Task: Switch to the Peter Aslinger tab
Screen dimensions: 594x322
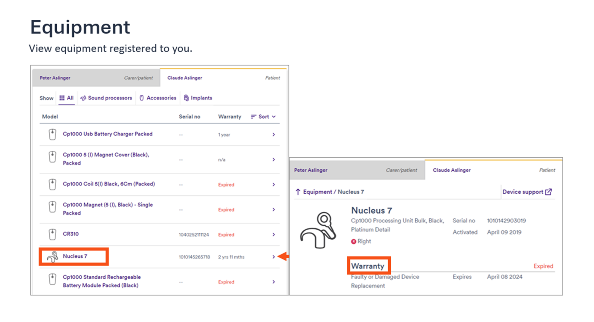Action: click(x=55, y=78)
